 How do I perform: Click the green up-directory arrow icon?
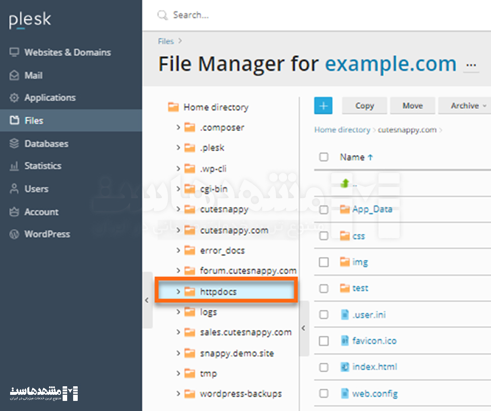pyautogui.click(x=345, y=184)
